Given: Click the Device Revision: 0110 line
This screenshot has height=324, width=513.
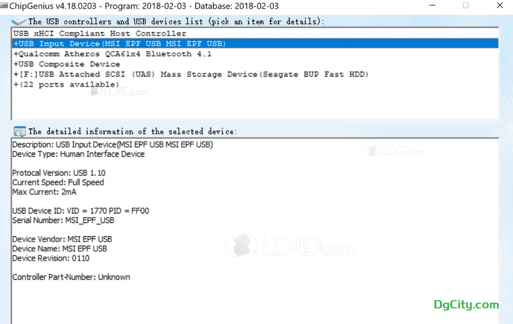Looking at the screenshot, I should tap(51, 258).
